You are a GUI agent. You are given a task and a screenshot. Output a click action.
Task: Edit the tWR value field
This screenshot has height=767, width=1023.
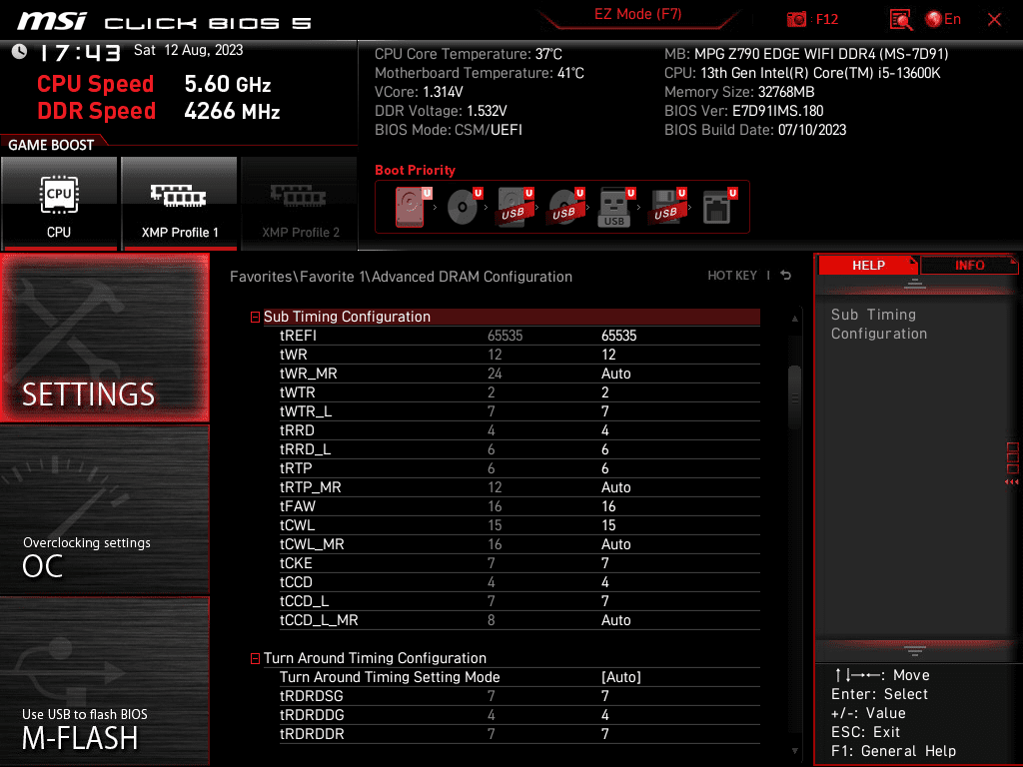[608, 355]
